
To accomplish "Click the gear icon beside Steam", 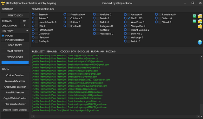I will tap(33, 15).
